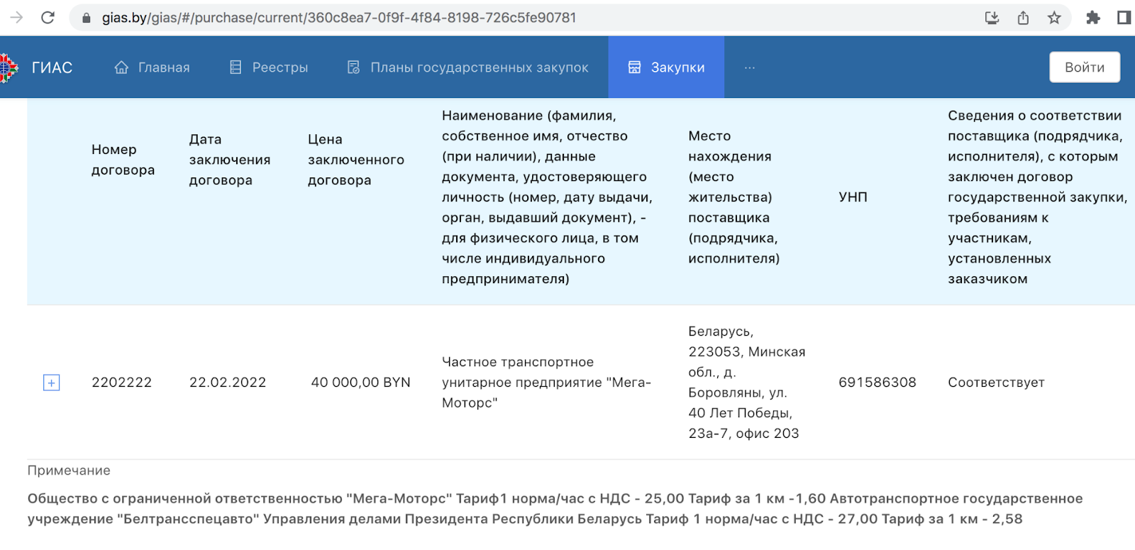Screen dimensions: 1135x550
Task: Click the Сведения о соответствии column header
Action: click(x=1037, y=197)
